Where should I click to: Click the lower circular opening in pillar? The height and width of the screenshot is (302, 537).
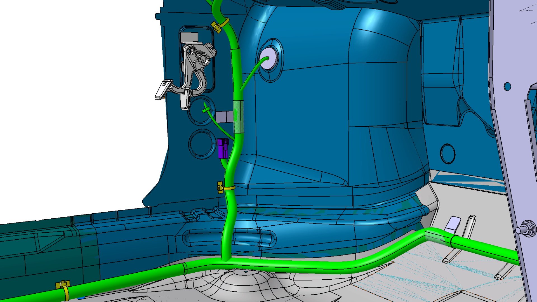[x=202, y=144]
